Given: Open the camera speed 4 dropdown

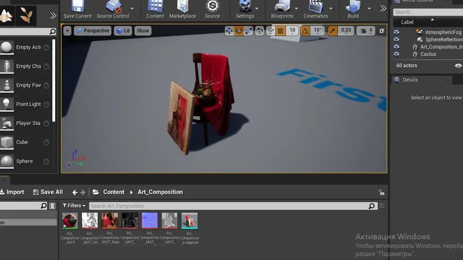Looking at the screenshot, I should (x=366, y=31).
